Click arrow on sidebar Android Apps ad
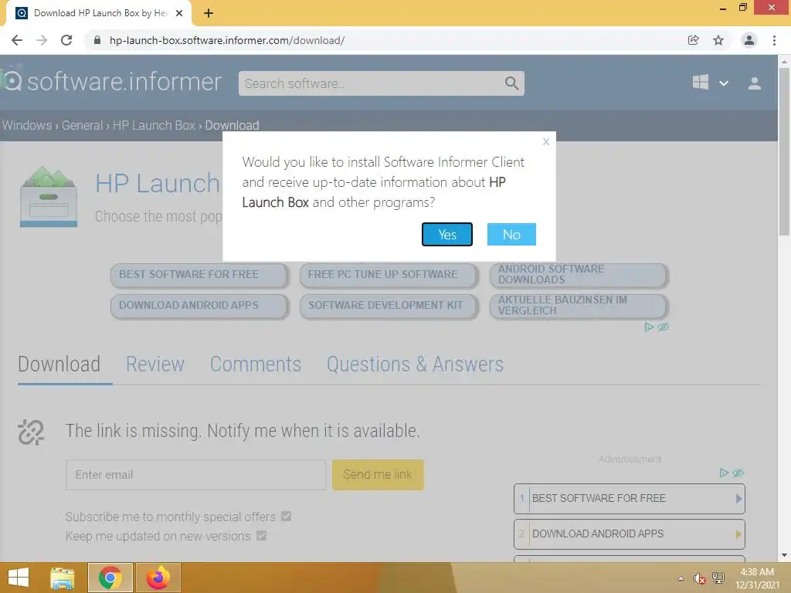Image resolution: width=791 pixels, height=593 pixels. (x=738, y=534)
